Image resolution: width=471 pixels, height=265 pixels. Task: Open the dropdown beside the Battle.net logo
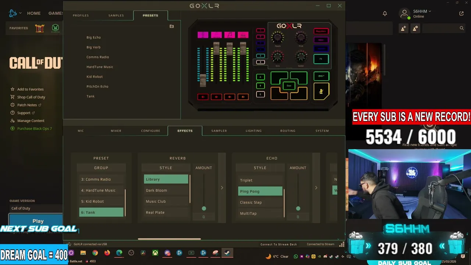(x=20, y=13)
